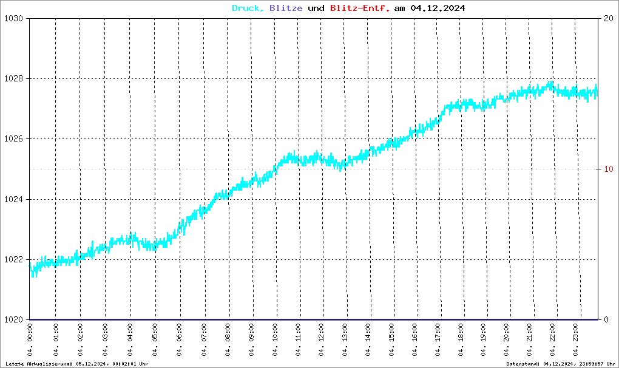Click the 0 right axis label
Image resolution: width=619 pixels, height=368 pixels.
[x=606, y=320]
